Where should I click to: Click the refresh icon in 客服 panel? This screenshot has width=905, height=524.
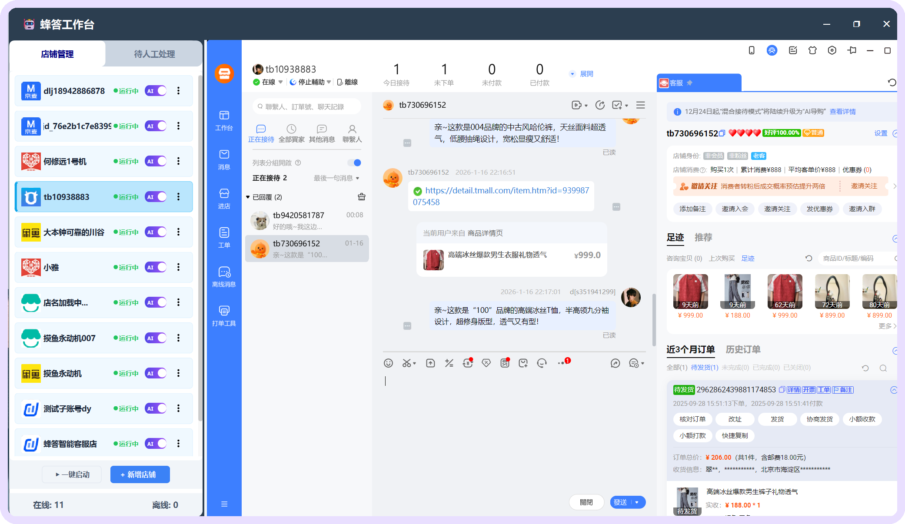(892, 83)
